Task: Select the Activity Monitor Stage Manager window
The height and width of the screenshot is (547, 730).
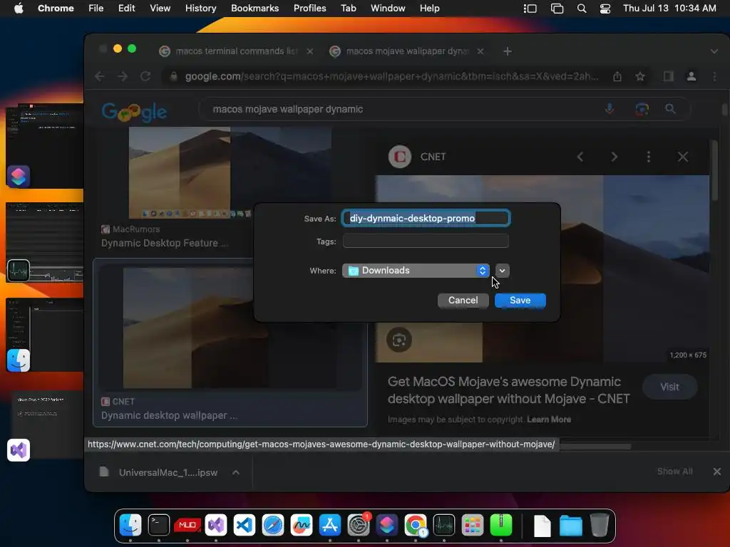Action: [45, 242]
